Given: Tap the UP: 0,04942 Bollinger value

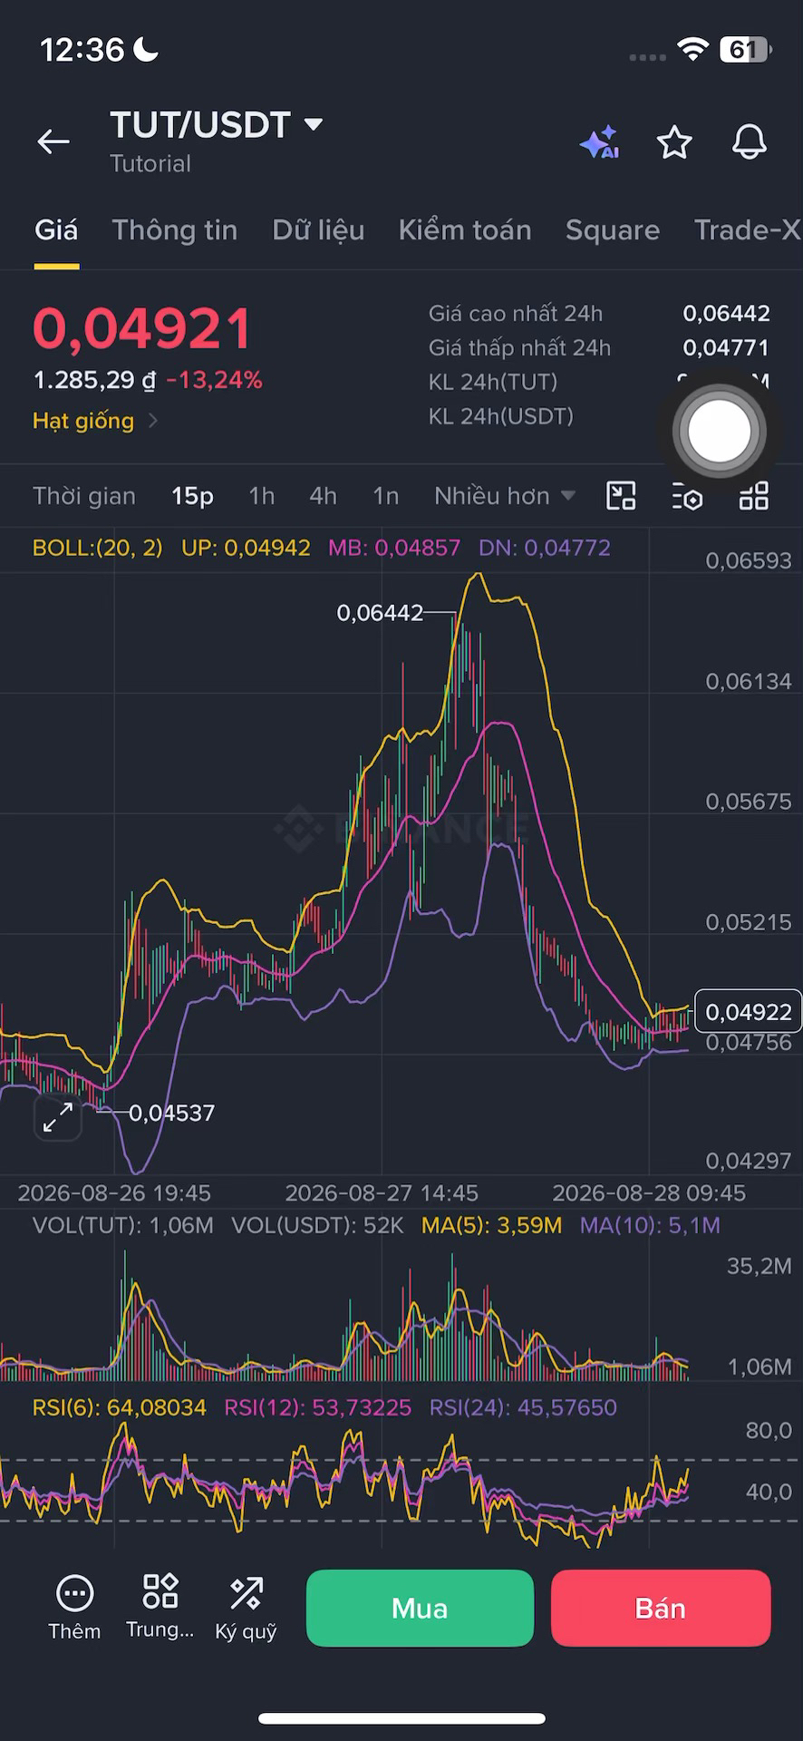Looking at the screenshot, I should pos(246,548).
